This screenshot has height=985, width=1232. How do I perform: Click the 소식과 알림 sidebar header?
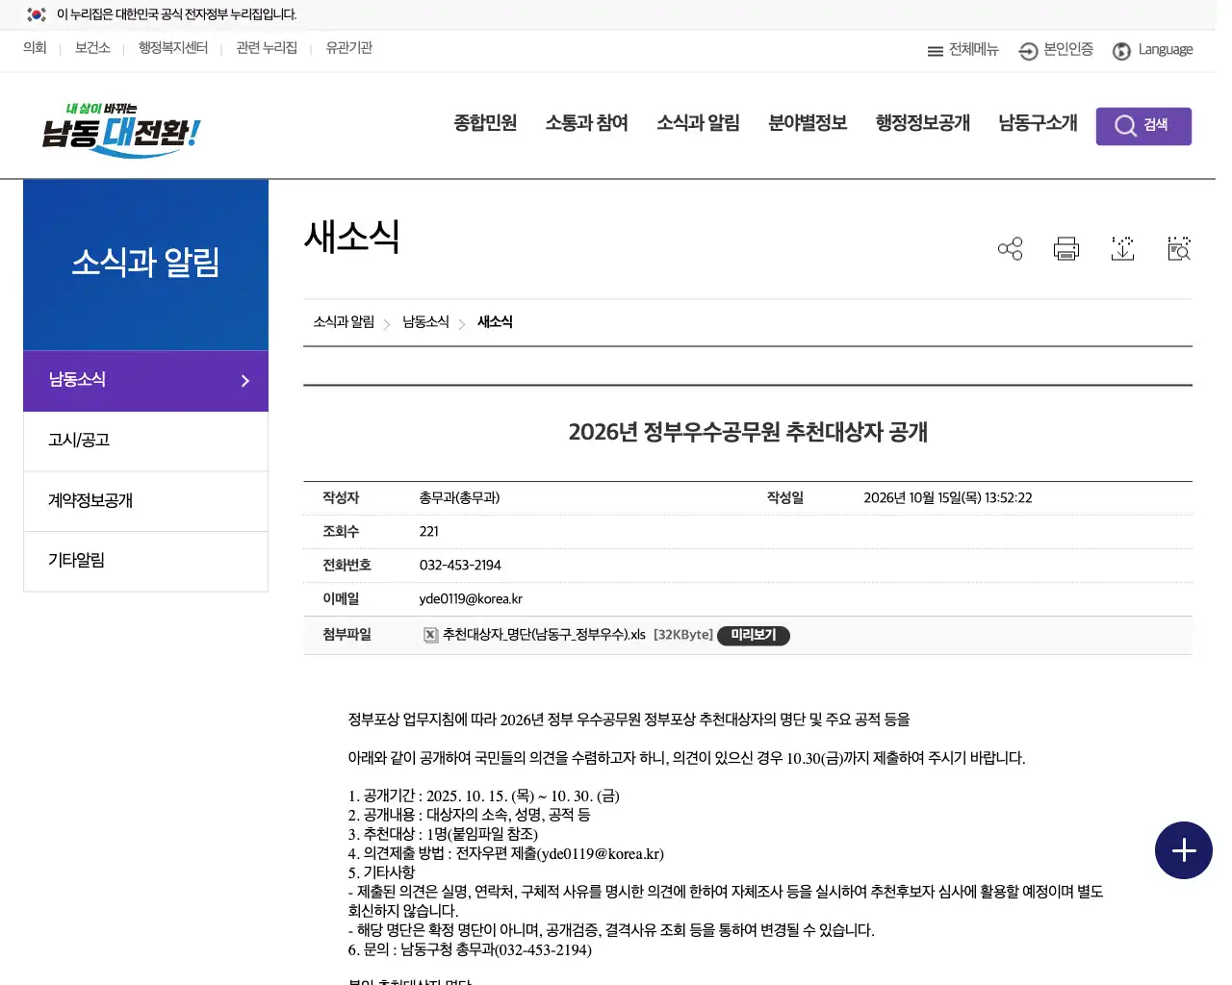coord(145,265)
